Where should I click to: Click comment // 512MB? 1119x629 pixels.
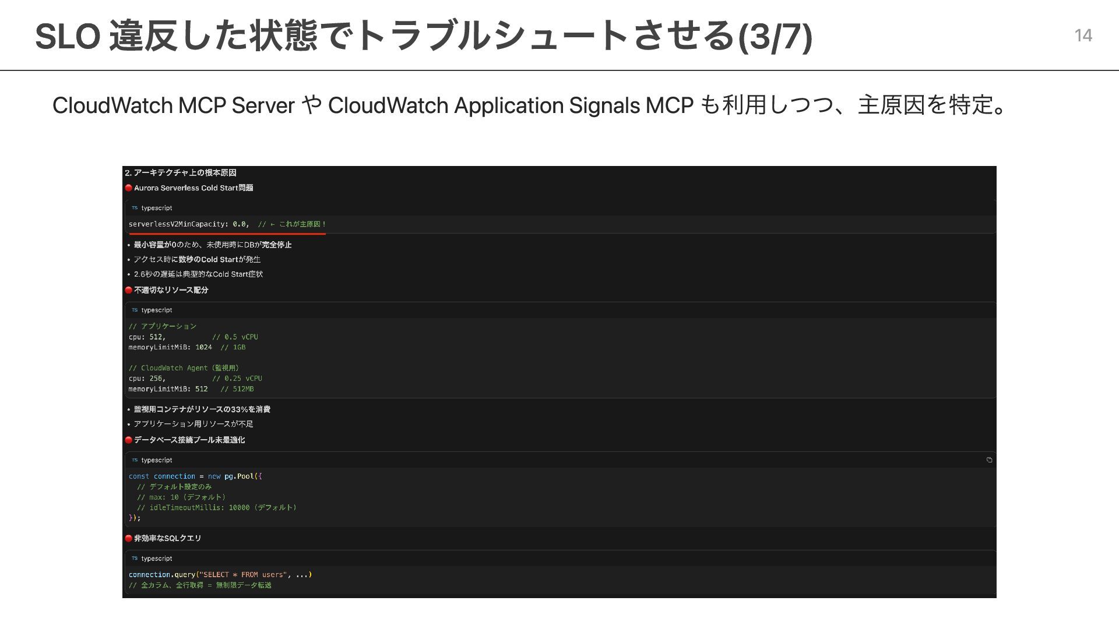pyautogui.click(x=237, y=389)
